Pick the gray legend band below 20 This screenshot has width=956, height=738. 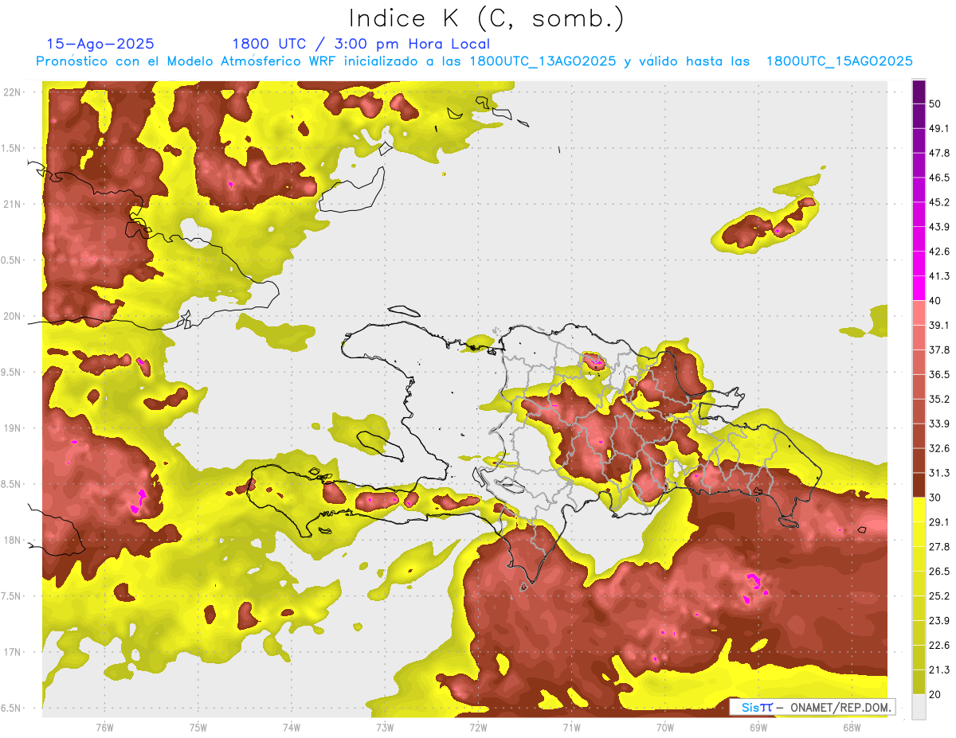click(919, 707)
